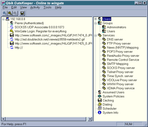Click the floppy disk save toolbar icon
Image resolution: width=148 pixels, height=127 pixels.
[22, 13]
